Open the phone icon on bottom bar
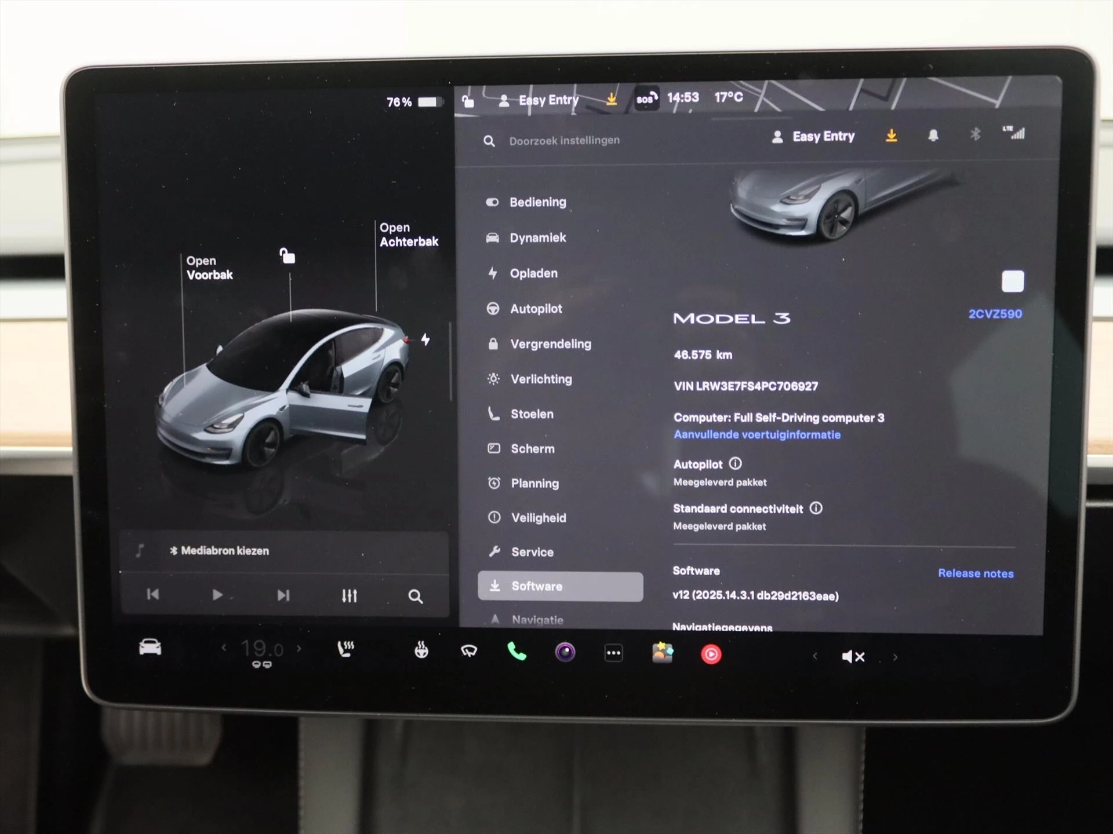1113x834 pixels. [x=518, y=653]
